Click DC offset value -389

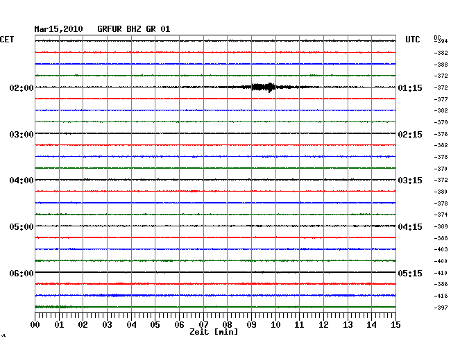click(441, 226)
